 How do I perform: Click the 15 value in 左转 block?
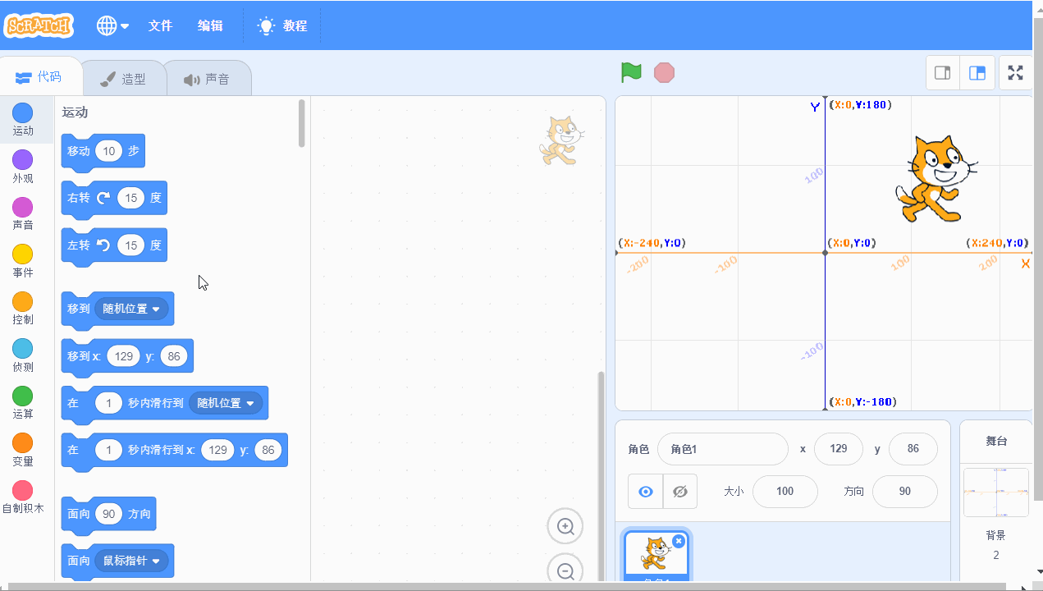[x=130, y=245]
